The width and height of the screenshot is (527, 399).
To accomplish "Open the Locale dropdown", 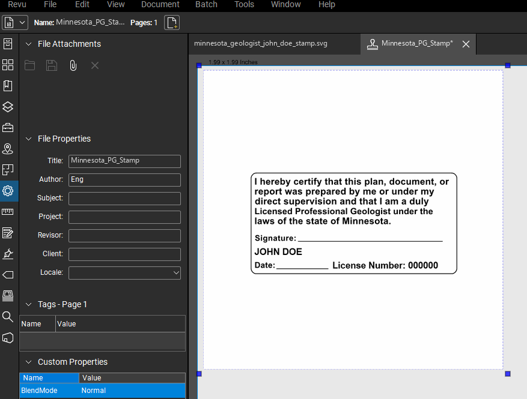I will (x=125, y=273).
